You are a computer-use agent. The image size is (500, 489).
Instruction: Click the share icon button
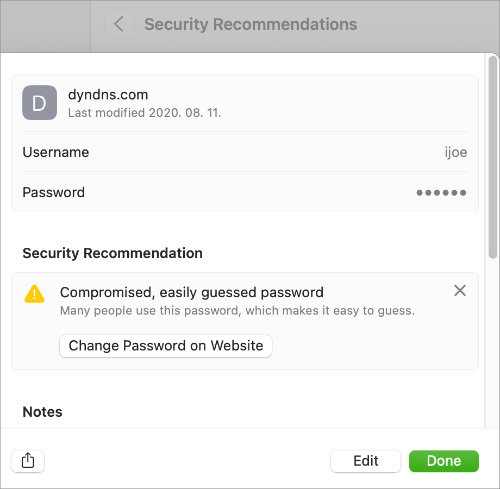tap(28, 461)
